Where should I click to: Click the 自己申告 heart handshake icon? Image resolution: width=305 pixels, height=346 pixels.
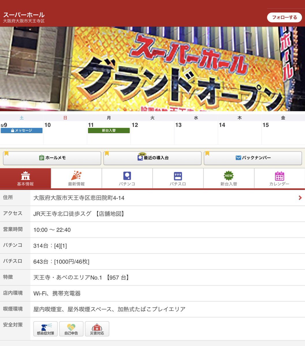coord(71,329)
